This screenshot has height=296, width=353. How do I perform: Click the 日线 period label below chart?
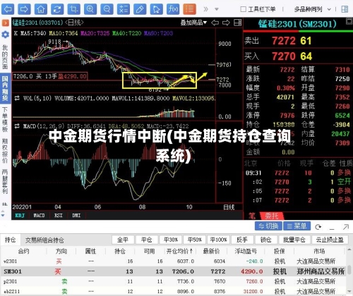[229, 207]
